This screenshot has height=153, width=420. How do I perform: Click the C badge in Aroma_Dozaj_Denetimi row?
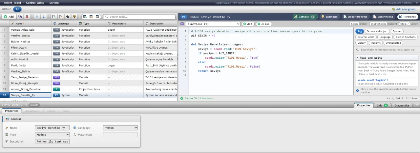(x=56, y=89)
